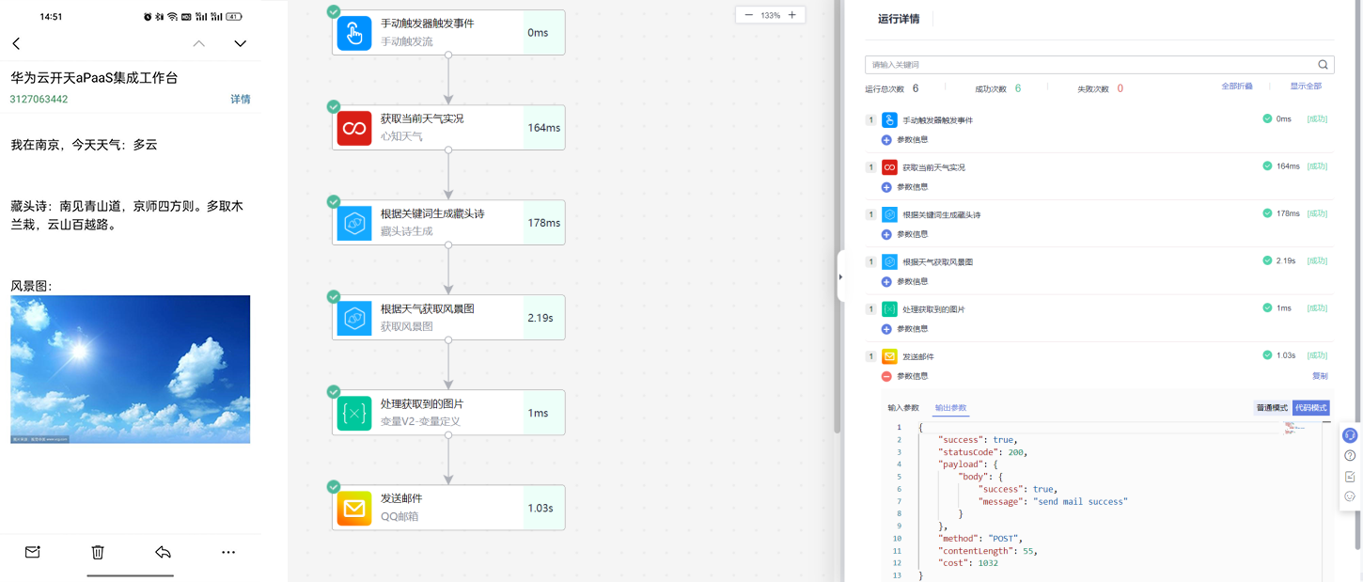Select the 藏头诗生成 node icon
The height and width of the screenshot is (582, 1363).
pos(352,222)
